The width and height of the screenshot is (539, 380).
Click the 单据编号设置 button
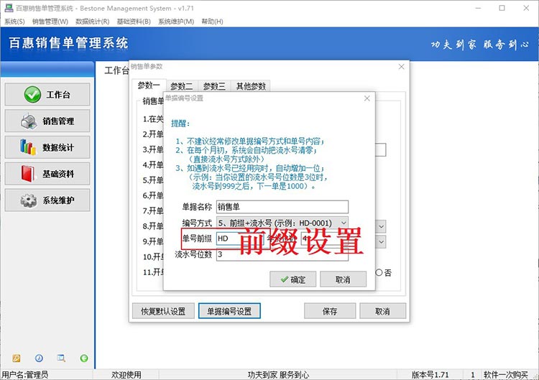[229, 311]
